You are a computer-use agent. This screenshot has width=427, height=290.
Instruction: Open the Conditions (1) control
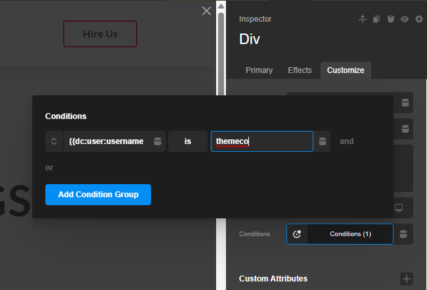[350, 234]
